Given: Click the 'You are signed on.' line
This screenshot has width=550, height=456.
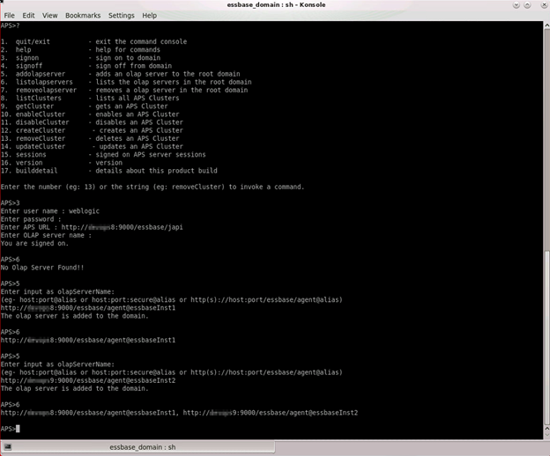Looking at the screenshot, I should (x=34, y=244).
